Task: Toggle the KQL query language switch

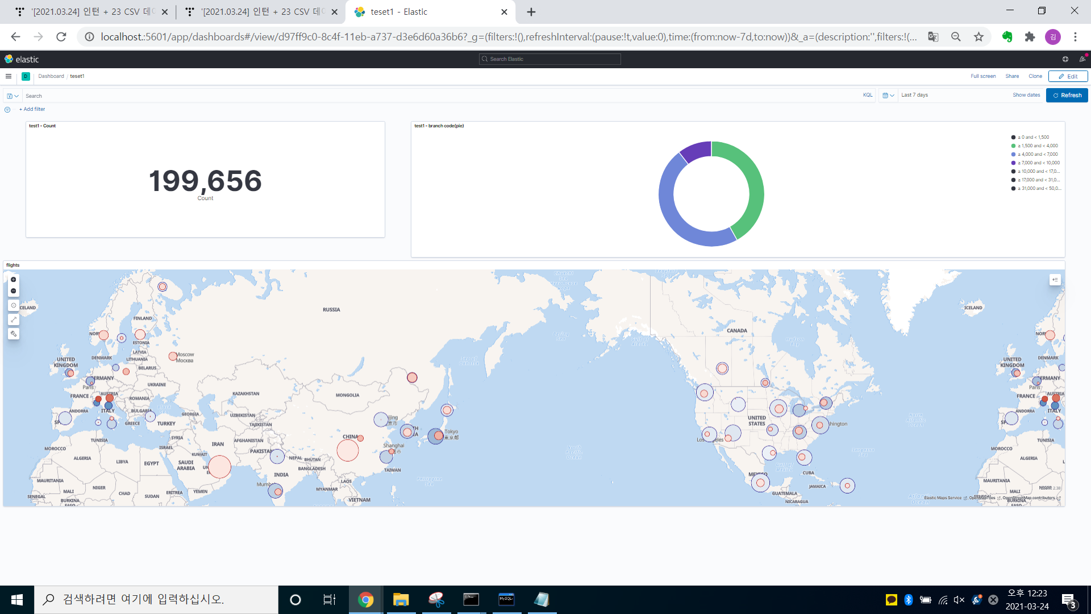Action: click(x=868, y=95)
